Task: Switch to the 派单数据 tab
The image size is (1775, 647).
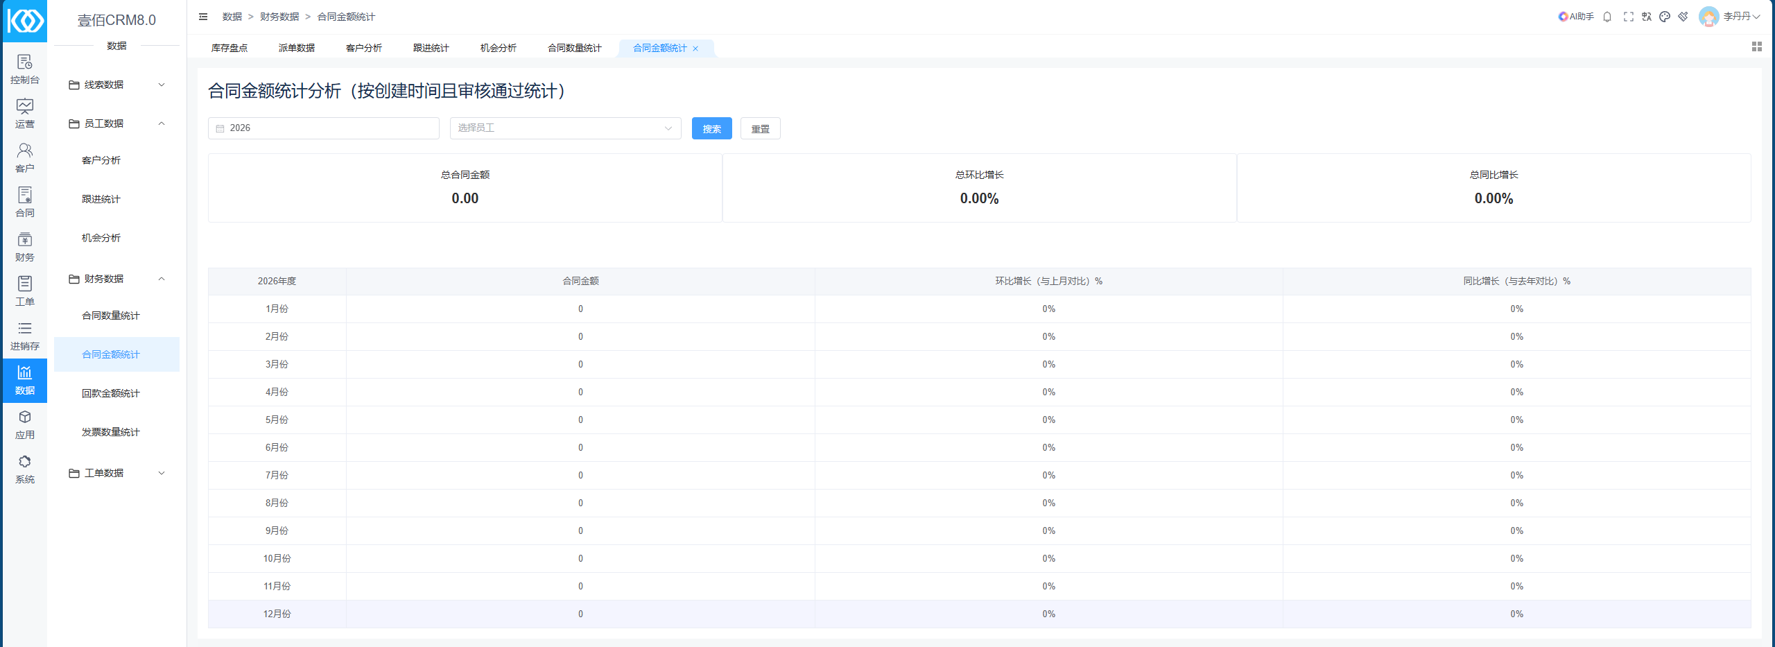Action: click(x=297, y=48)
